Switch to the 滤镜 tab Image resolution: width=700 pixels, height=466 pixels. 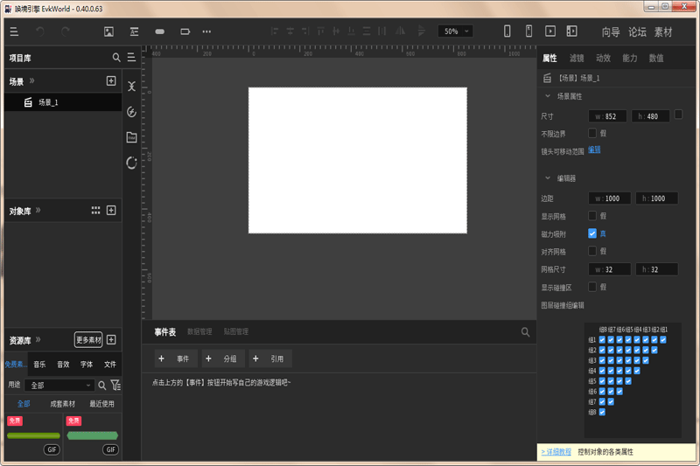click(577, 59)
